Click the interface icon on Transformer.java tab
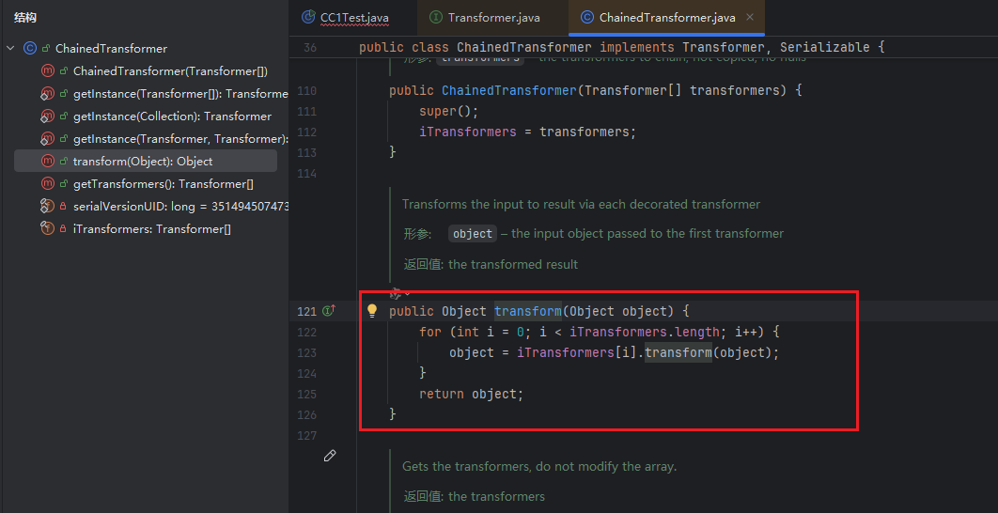The width and height of the screenshot is (998, 513). [x=435, y=18]
